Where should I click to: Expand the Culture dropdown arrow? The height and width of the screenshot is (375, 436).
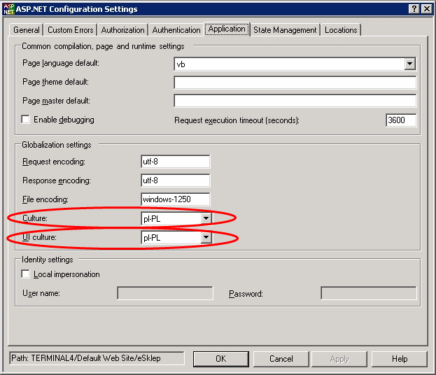(206, 218)
